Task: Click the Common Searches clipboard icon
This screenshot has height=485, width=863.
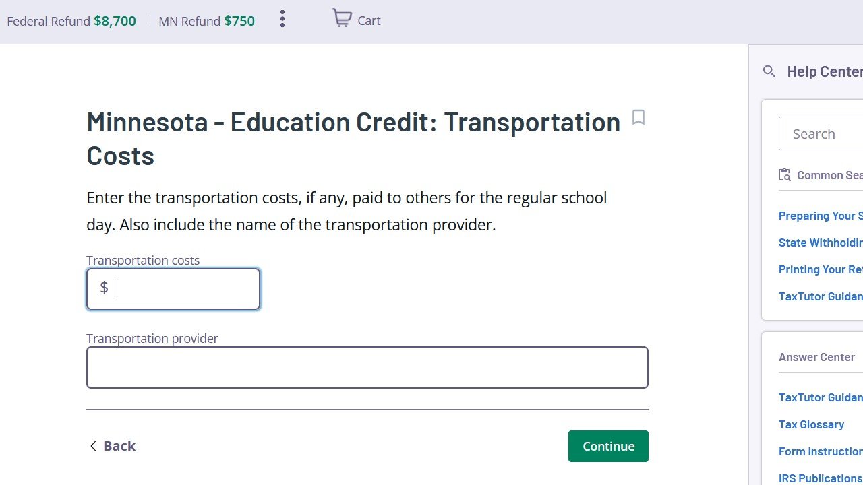Action: (785, 174)
